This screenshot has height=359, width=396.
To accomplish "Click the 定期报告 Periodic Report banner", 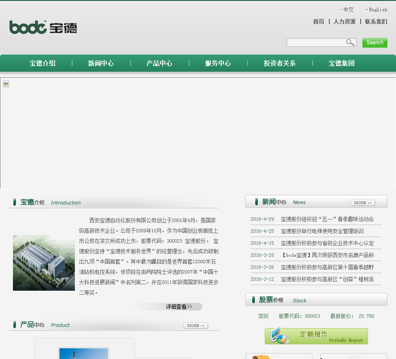I will pos(316,336).
